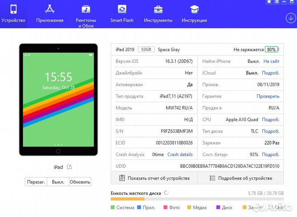
Task: Minimize the window
Action: [284, 2]
